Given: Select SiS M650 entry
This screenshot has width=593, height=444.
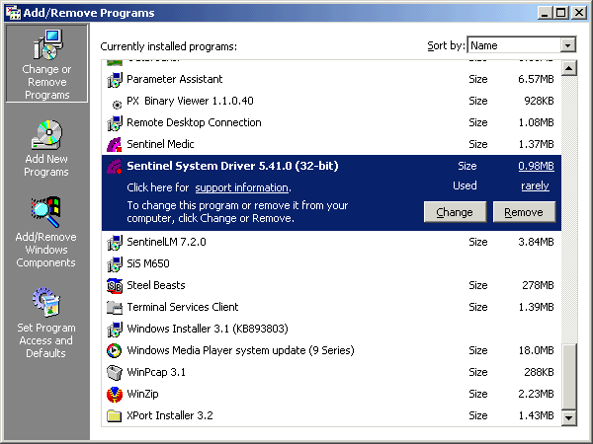Looking at the screenshot, I should 331,263.
